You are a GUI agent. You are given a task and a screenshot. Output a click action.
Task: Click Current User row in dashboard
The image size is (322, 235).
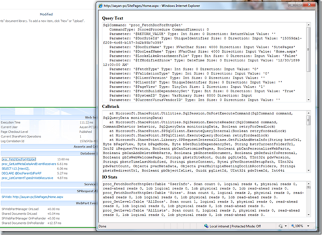tap(48, 127)
